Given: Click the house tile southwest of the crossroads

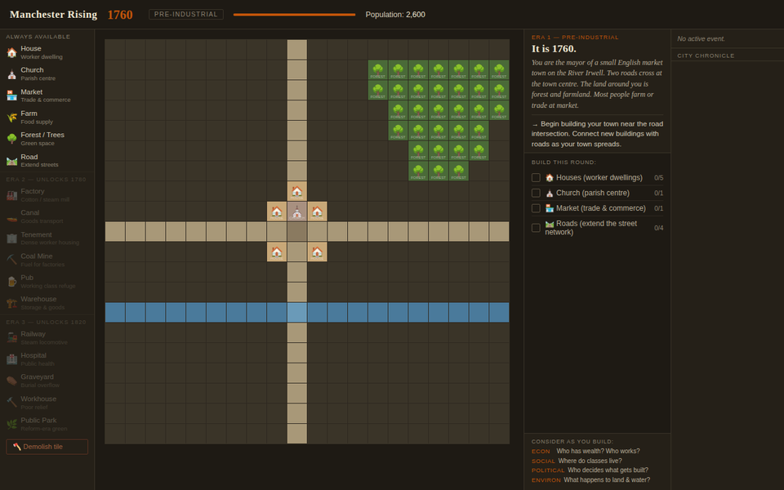Looking at the screenshot, I should coord(277,252).
